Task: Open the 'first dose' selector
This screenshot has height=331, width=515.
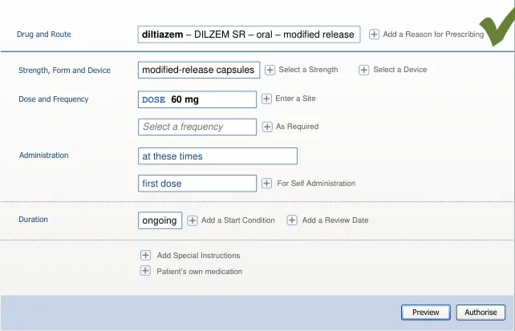Action: (x=197, y=184)
